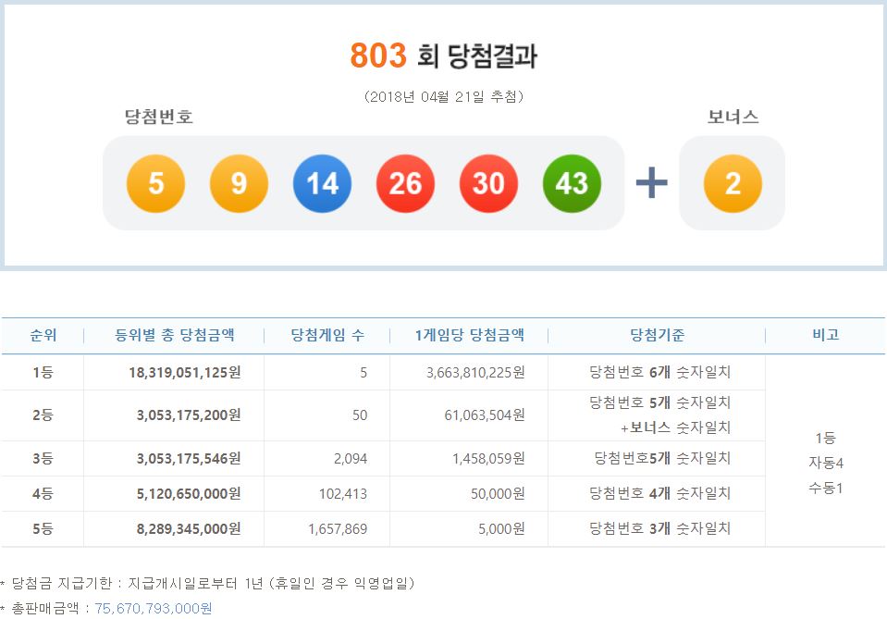The image size is (887, 619).
Task: Click the yellow ball number 9
Action: tap(239, 183)
